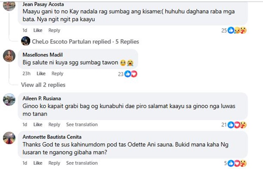Like Antonette Bautista Cenita's comment
The image size is (263, 169).
tap(38, 163)
